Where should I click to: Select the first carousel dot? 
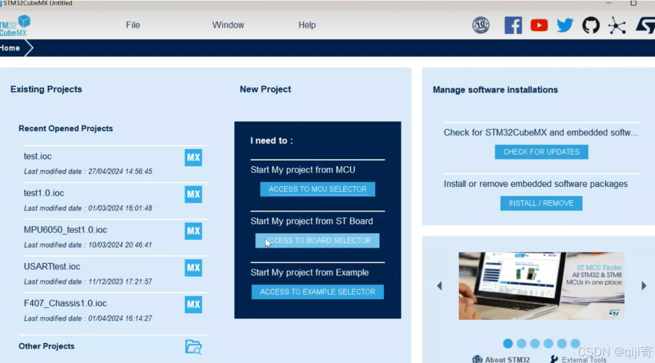coord(508,343)
